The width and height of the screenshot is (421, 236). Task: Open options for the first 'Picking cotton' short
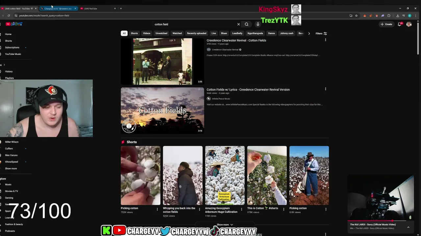coord(157,209)
